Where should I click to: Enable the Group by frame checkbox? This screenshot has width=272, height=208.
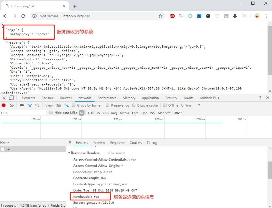point(73,105)
